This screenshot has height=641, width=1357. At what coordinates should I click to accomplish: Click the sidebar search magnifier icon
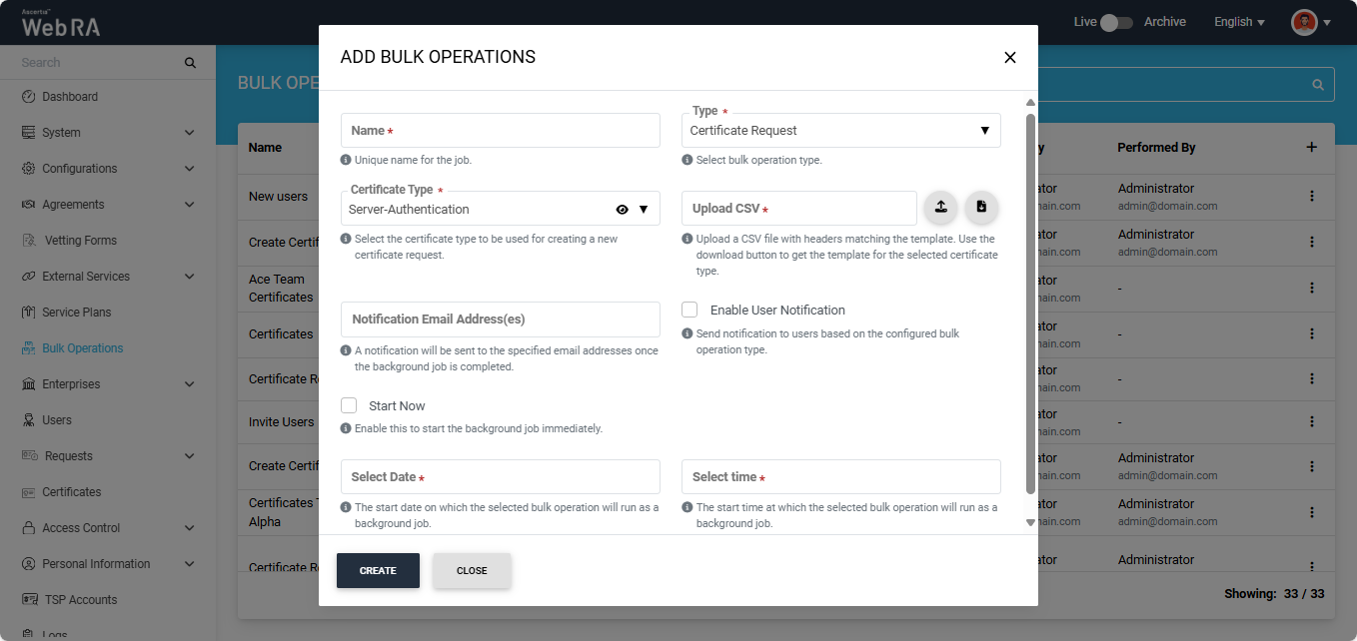[x=191, y=63]
